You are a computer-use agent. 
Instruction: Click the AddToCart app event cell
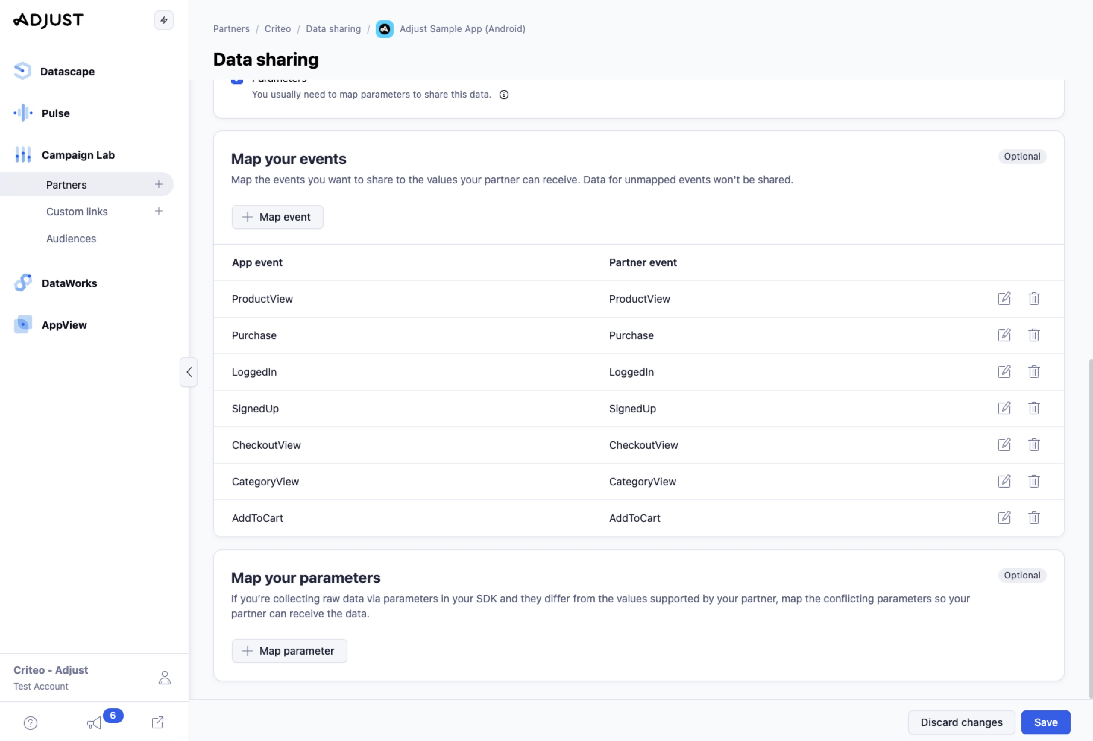(257, 518)
